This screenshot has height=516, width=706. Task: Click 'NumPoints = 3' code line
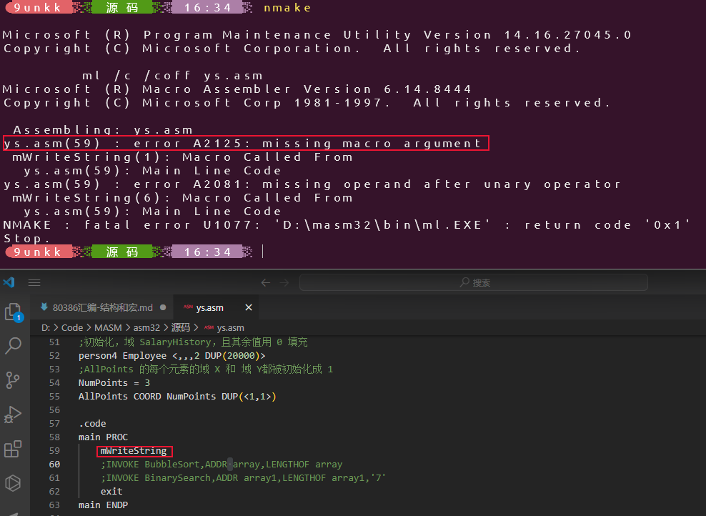(x=114, y=383)
